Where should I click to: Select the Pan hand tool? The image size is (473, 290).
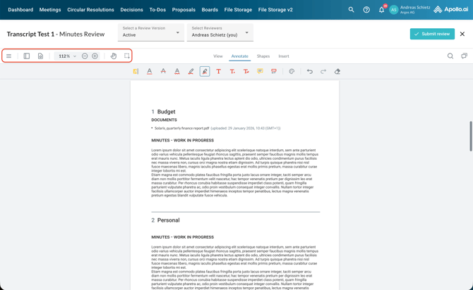pyautogui.click(x=114, y=56)
